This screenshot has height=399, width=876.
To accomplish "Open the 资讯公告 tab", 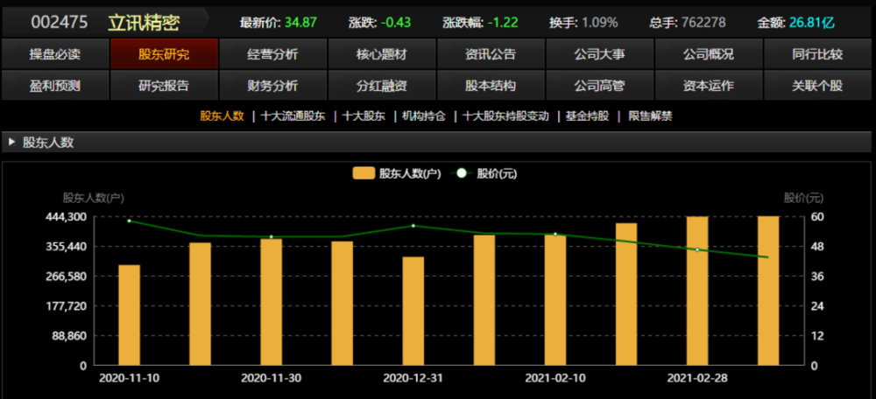I will point(491,54).
